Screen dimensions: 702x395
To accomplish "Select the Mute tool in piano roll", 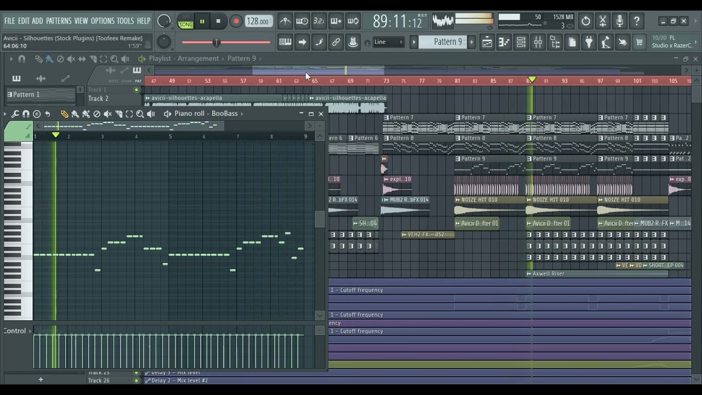I will [108, 114].
